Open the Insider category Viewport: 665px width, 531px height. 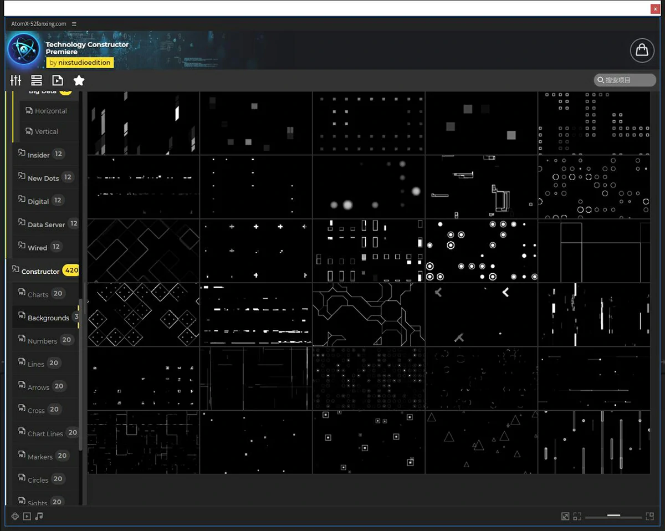[45, 155]
